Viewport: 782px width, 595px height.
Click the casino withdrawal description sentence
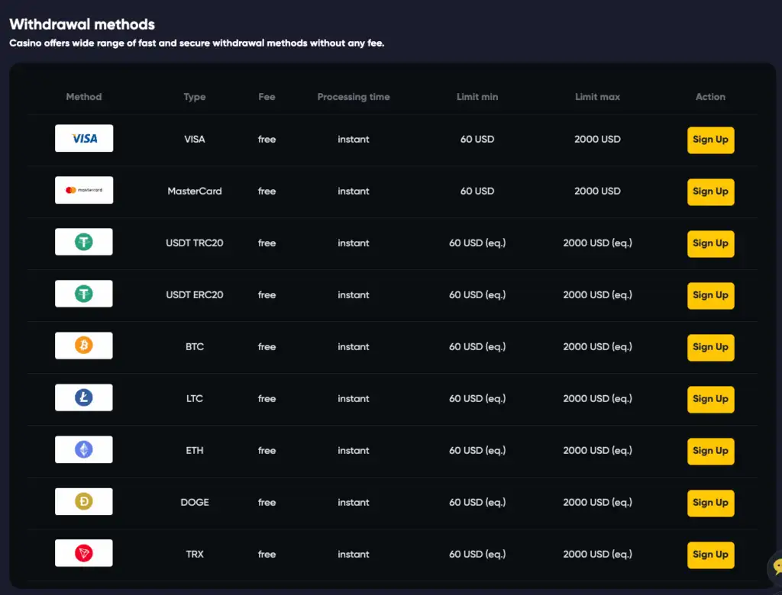[x=197, y=43]
